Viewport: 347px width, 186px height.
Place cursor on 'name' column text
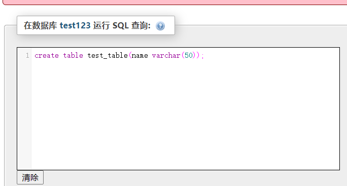click(140, 56)
